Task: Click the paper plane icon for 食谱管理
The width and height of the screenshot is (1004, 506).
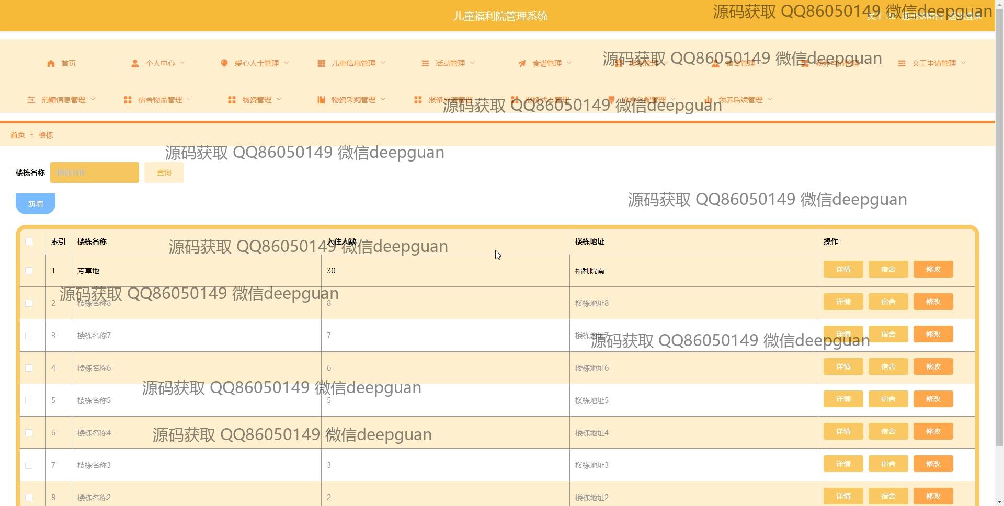Action: [522, 63]
